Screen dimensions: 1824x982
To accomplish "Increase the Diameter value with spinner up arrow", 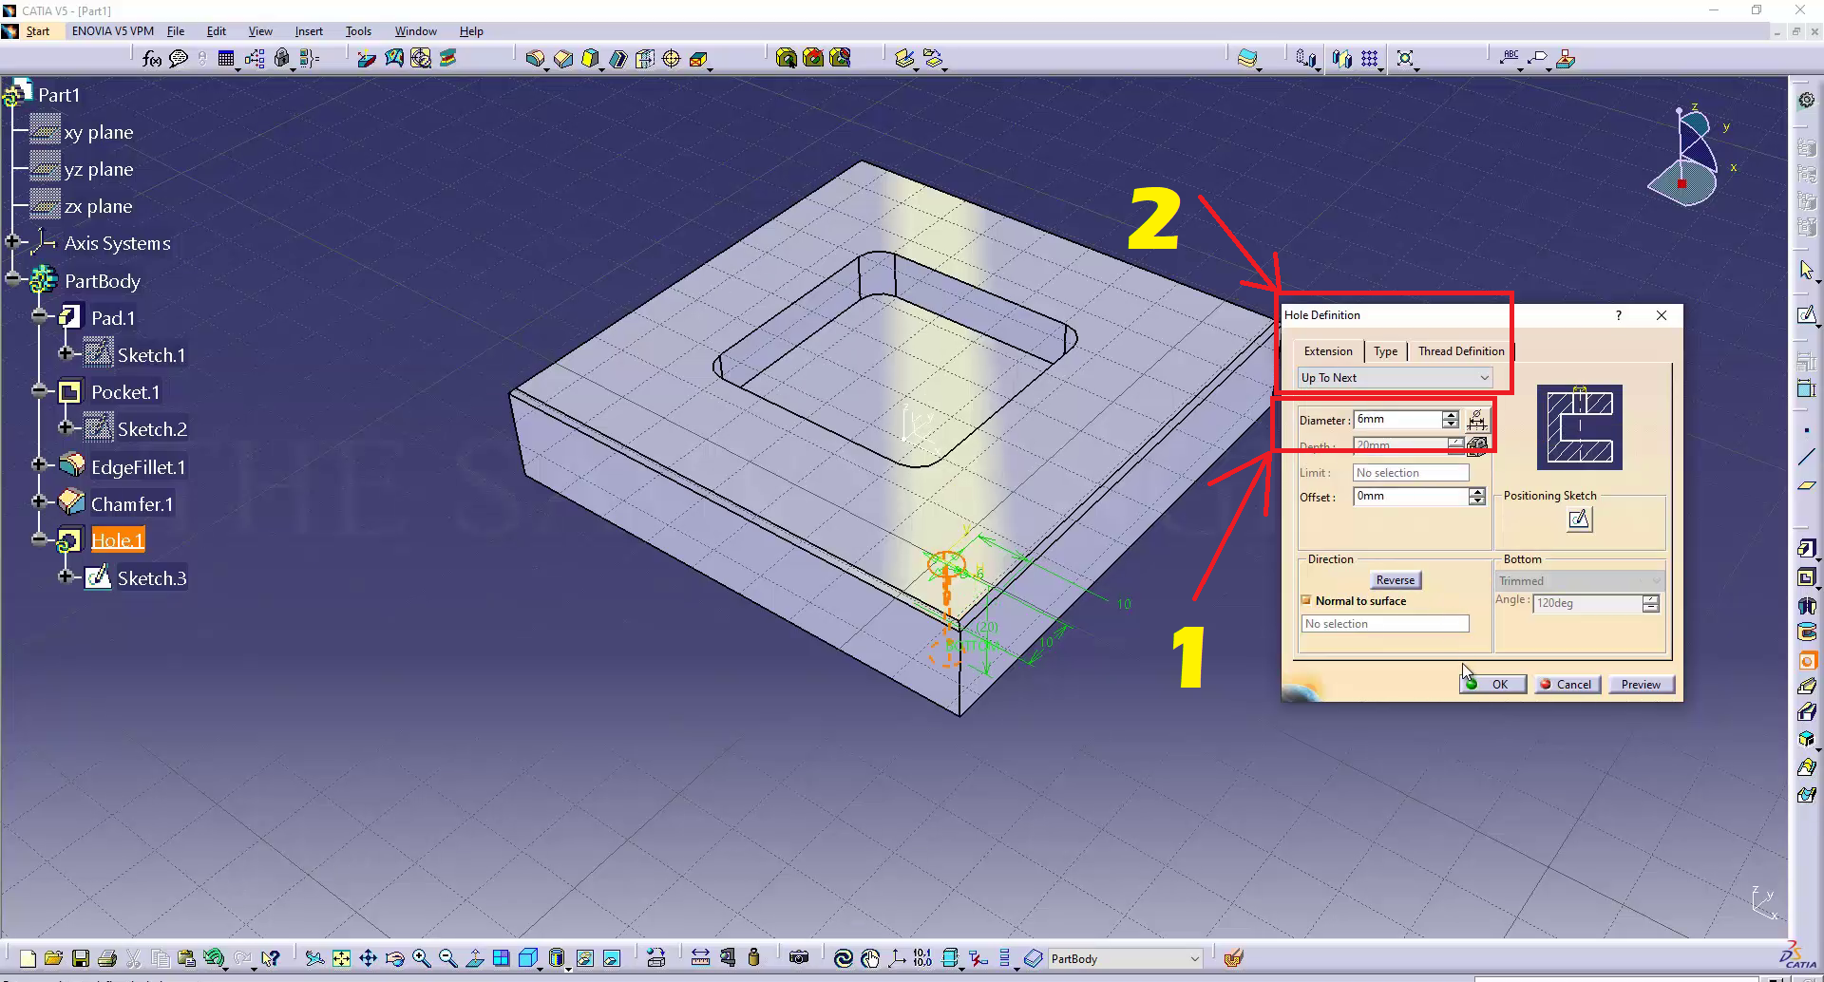I will click(x=1450, y=415).
